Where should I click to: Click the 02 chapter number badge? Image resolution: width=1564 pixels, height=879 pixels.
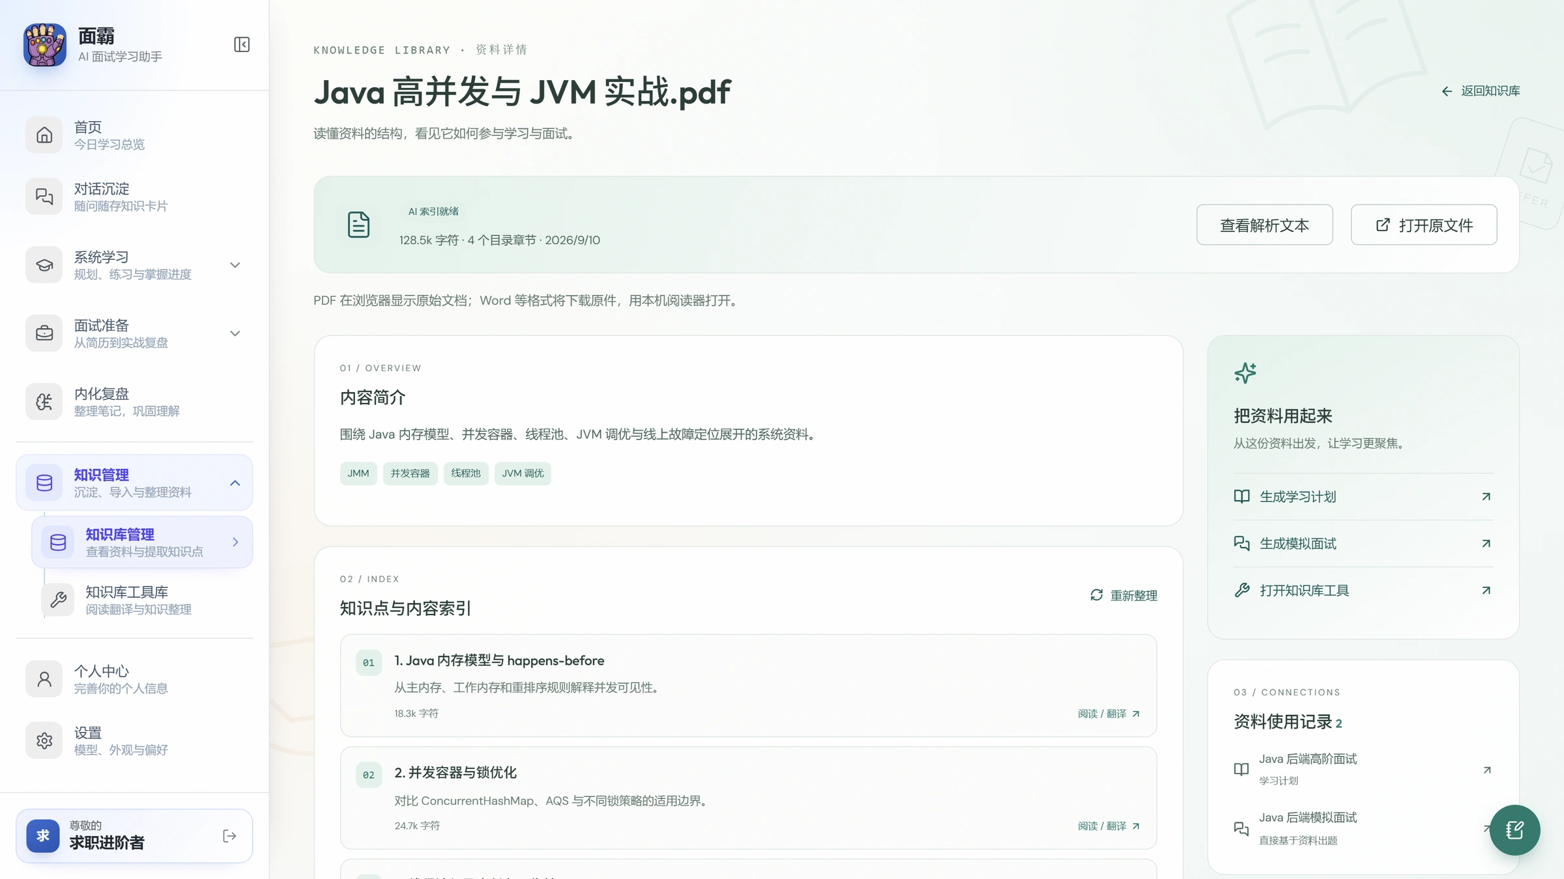pyautogui.click(x=369, y=775)
